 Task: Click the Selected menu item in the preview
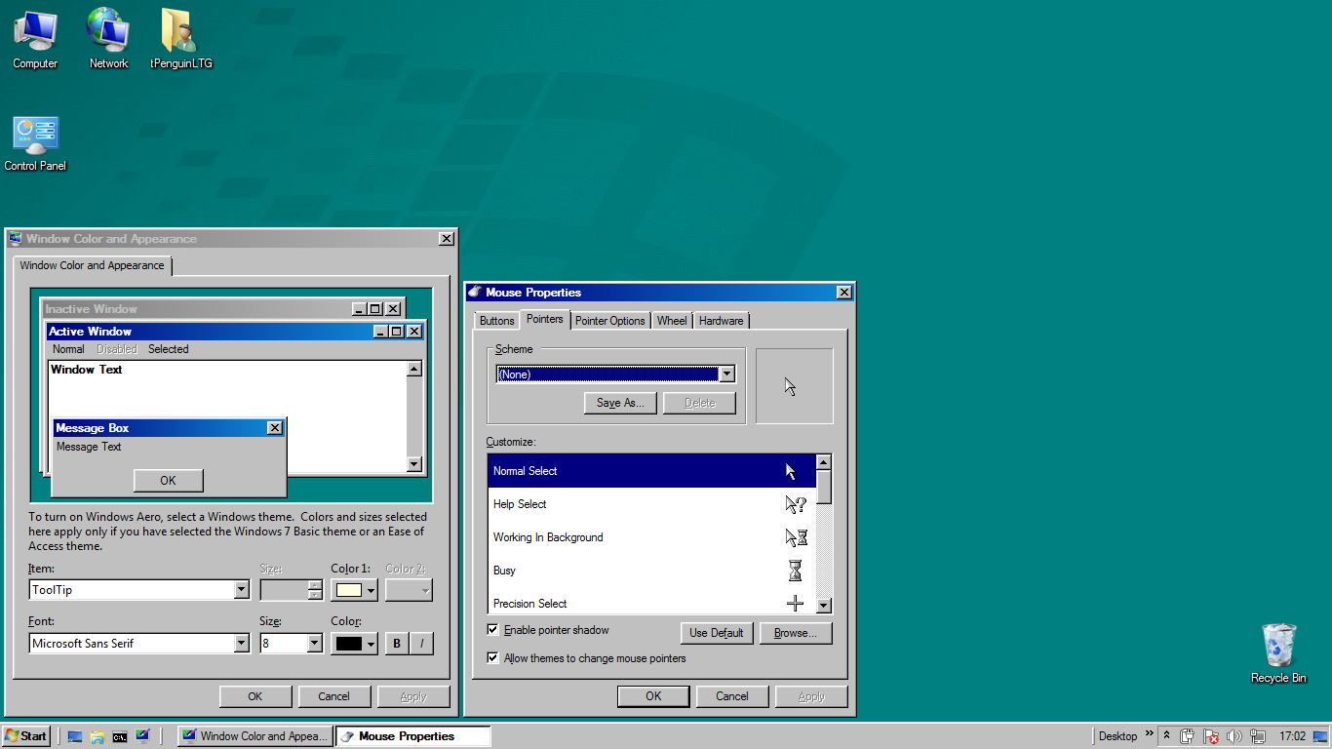click(169, 349)
